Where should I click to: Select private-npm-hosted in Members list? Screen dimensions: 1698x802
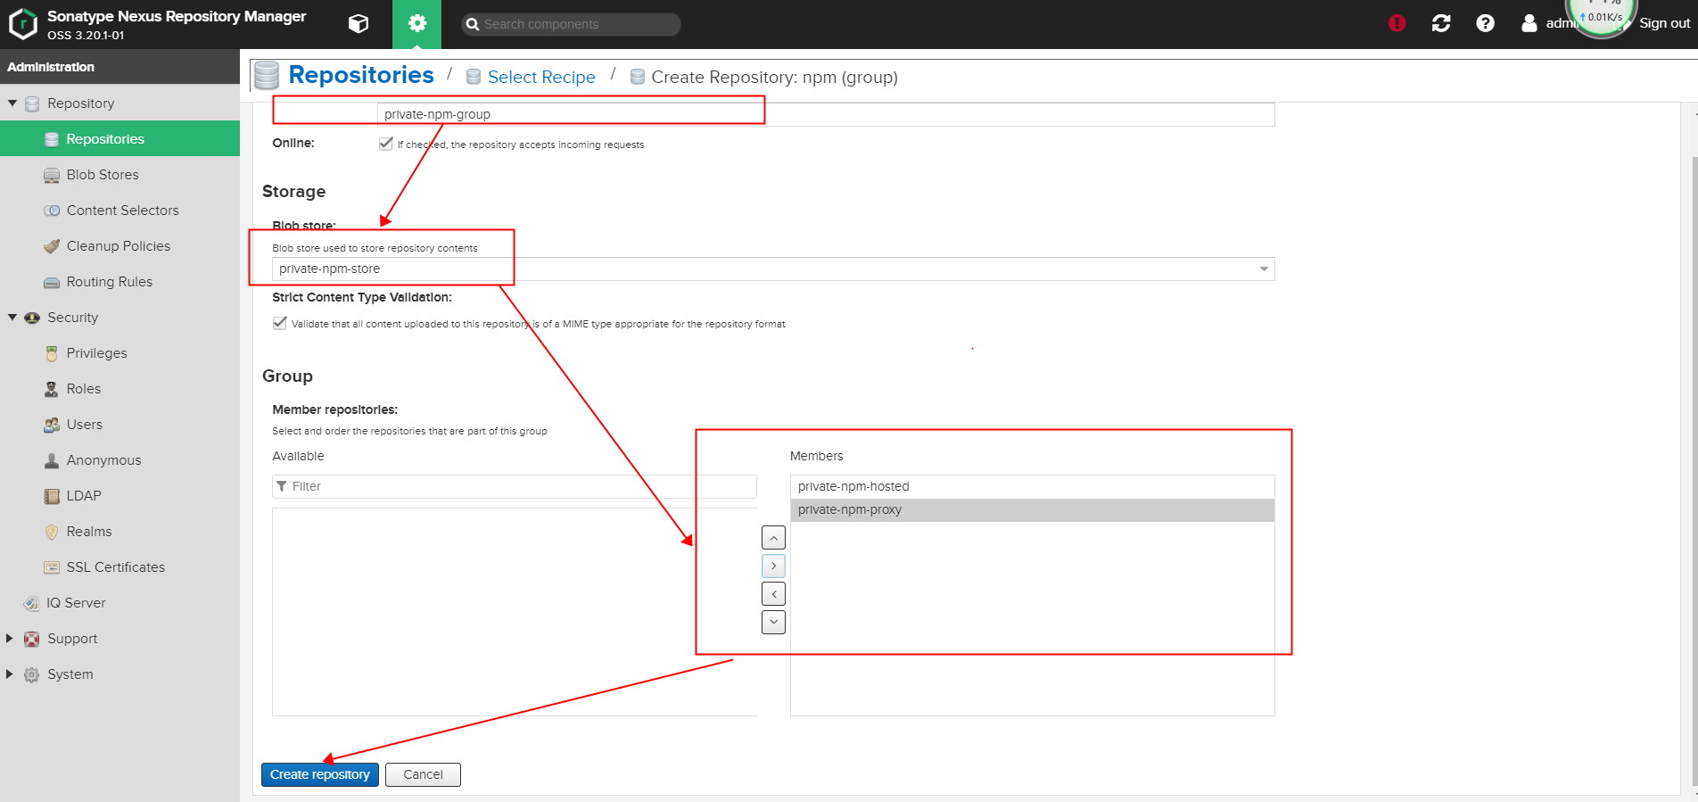click(1033, 486)
